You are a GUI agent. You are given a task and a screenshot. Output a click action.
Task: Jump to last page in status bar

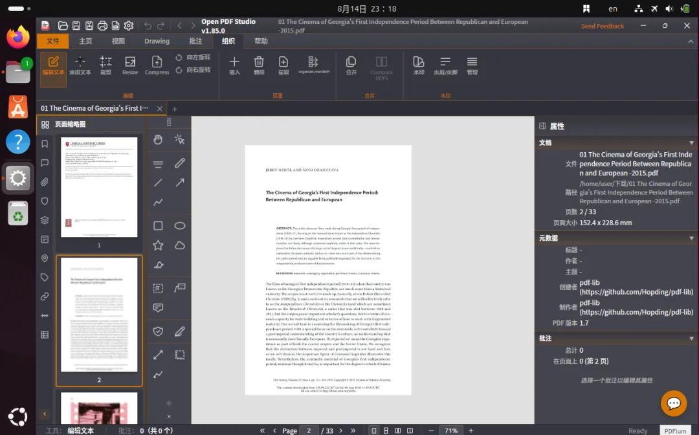click(353, 430)
